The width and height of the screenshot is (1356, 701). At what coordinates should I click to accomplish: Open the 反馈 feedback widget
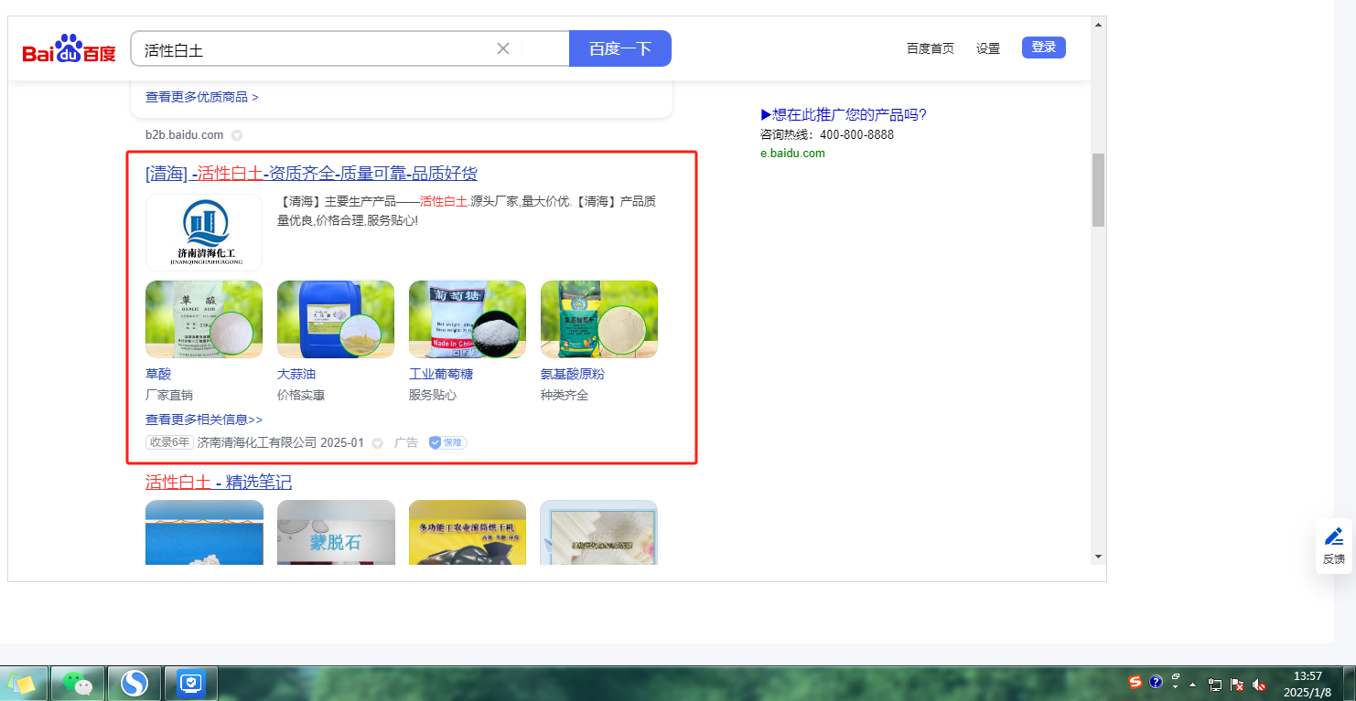[1334, 546]
